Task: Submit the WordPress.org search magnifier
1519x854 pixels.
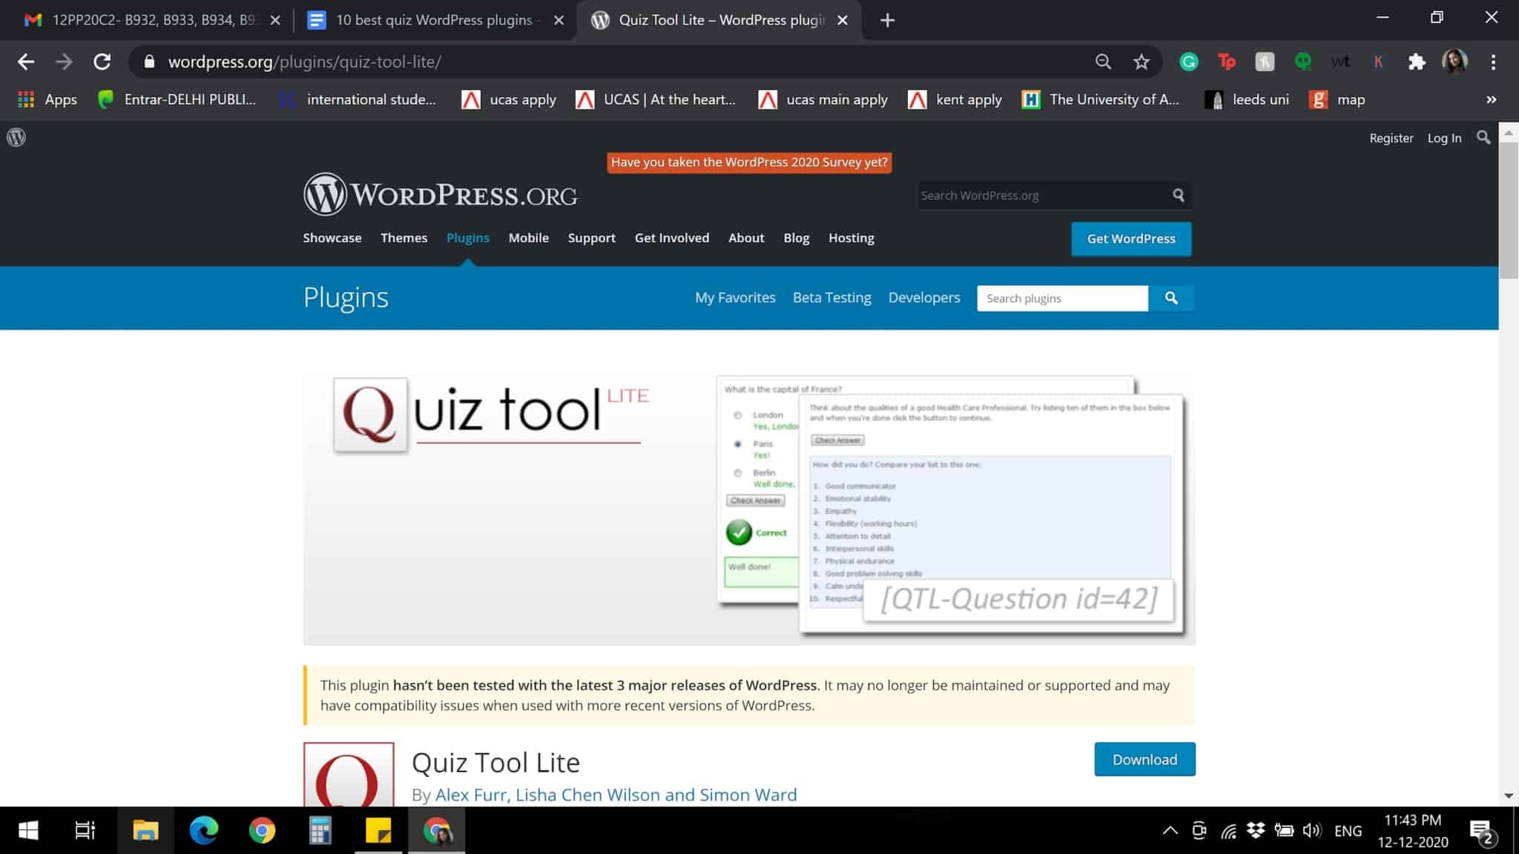Action: (1178, 195)
